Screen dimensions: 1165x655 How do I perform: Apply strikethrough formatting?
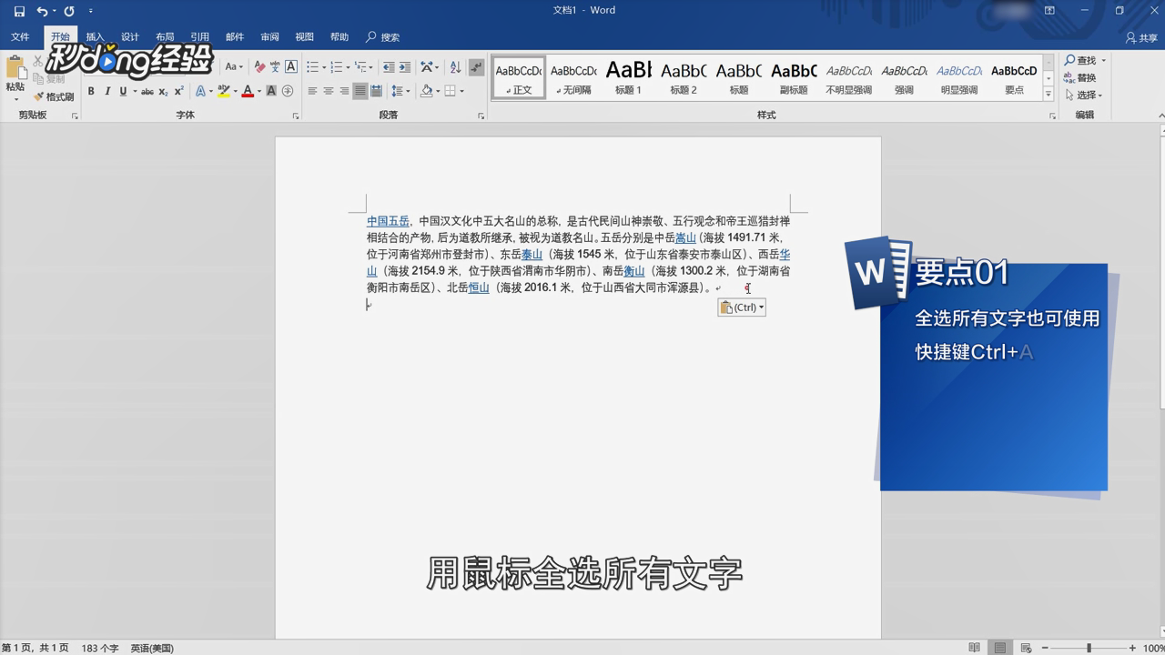(147, 91)
